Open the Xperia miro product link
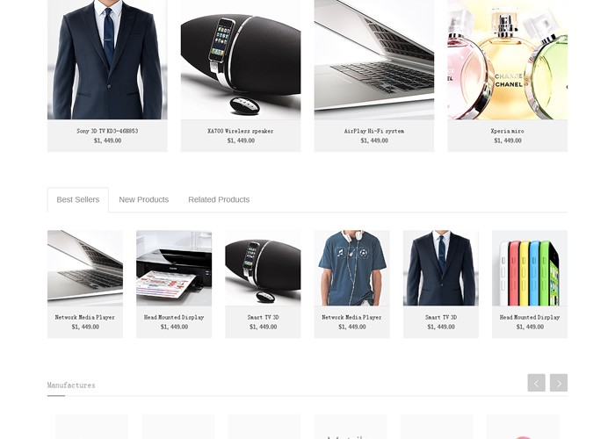Image resolution: width=615 pixels, height=439 pixels. pyautogui.click(x=508, y=131)
